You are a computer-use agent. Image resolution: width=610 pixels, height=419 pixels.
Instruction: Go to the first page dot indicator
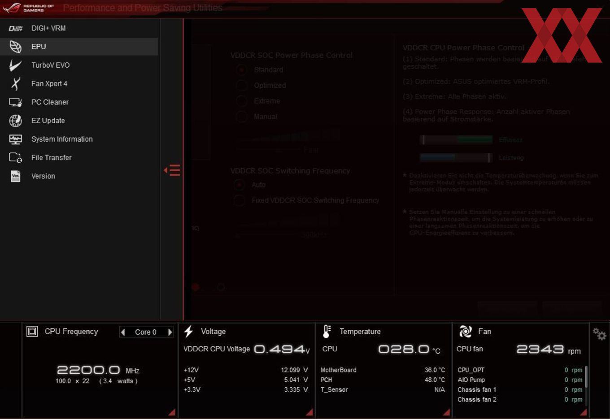point(196,287)
